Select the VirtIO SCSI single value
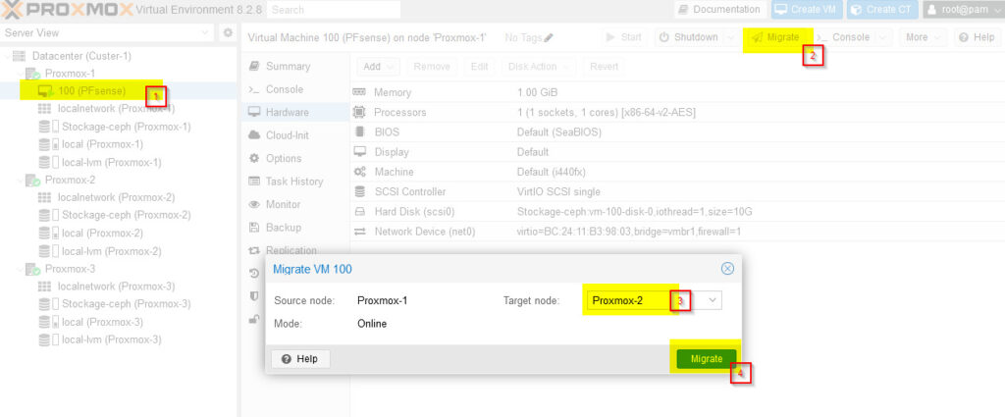The height and width of the screenshot is (417, 1005). pos(558,191)
